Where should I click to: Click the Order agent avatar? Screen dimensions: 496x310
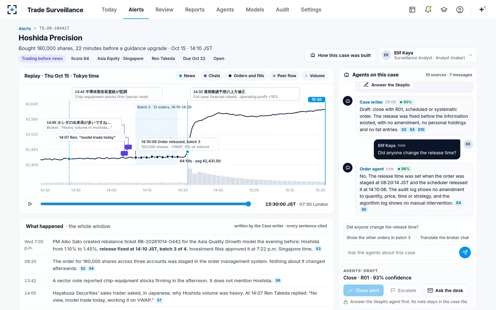(x=348, y=168)
